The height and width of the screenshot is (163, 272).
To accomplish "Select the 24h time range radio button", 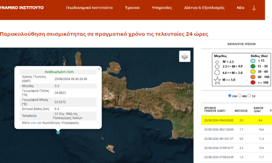I will coord(230,96).
